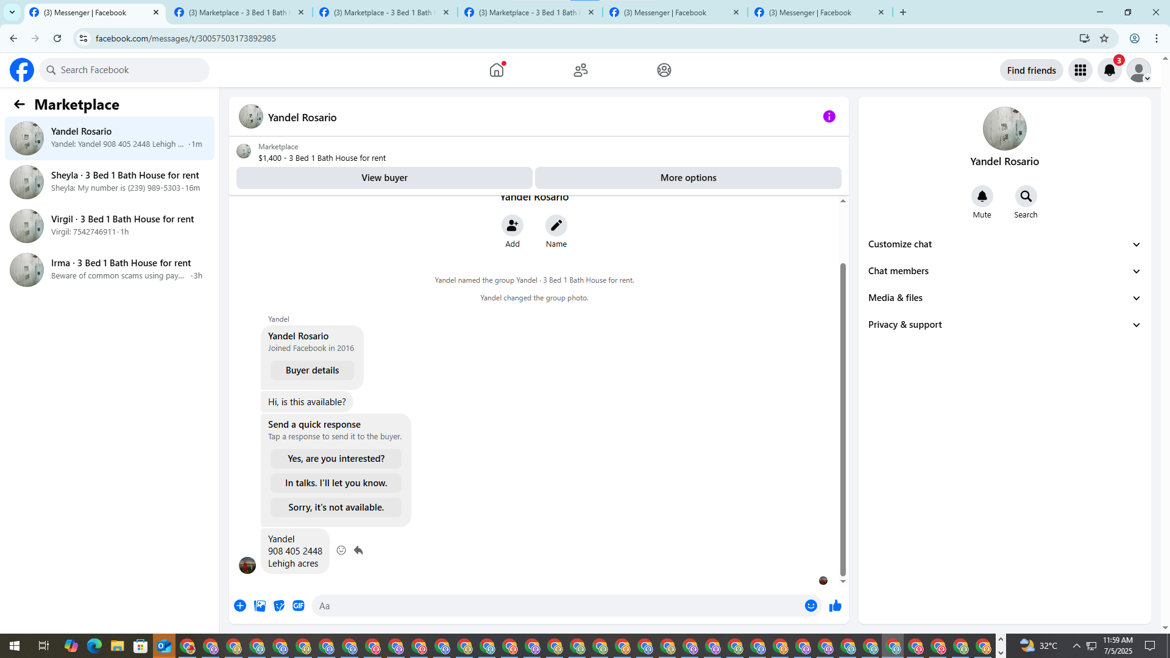Open Facebook notifications bell
Screen dimensions: 1170x658
tap(1109, 70)
